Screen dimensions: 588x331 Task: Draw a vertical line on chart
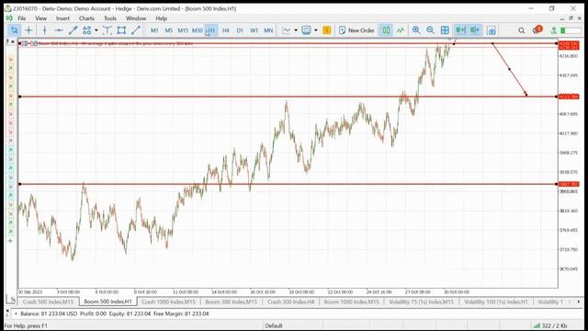45,30
